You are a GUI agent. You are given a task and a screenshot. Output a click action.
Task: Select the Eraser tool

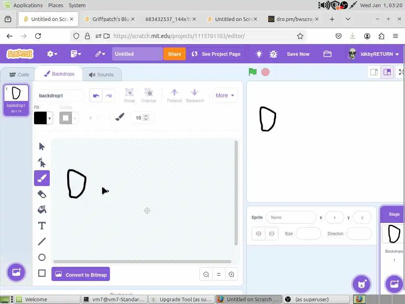(42, 194)
